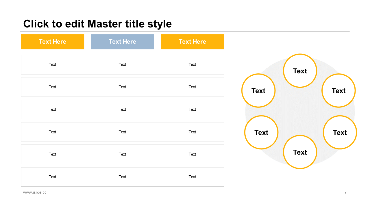Screen dimensions: 370x208
Task: Pick the lower-left circle of the ring diagram
Action: coord(261,132)
